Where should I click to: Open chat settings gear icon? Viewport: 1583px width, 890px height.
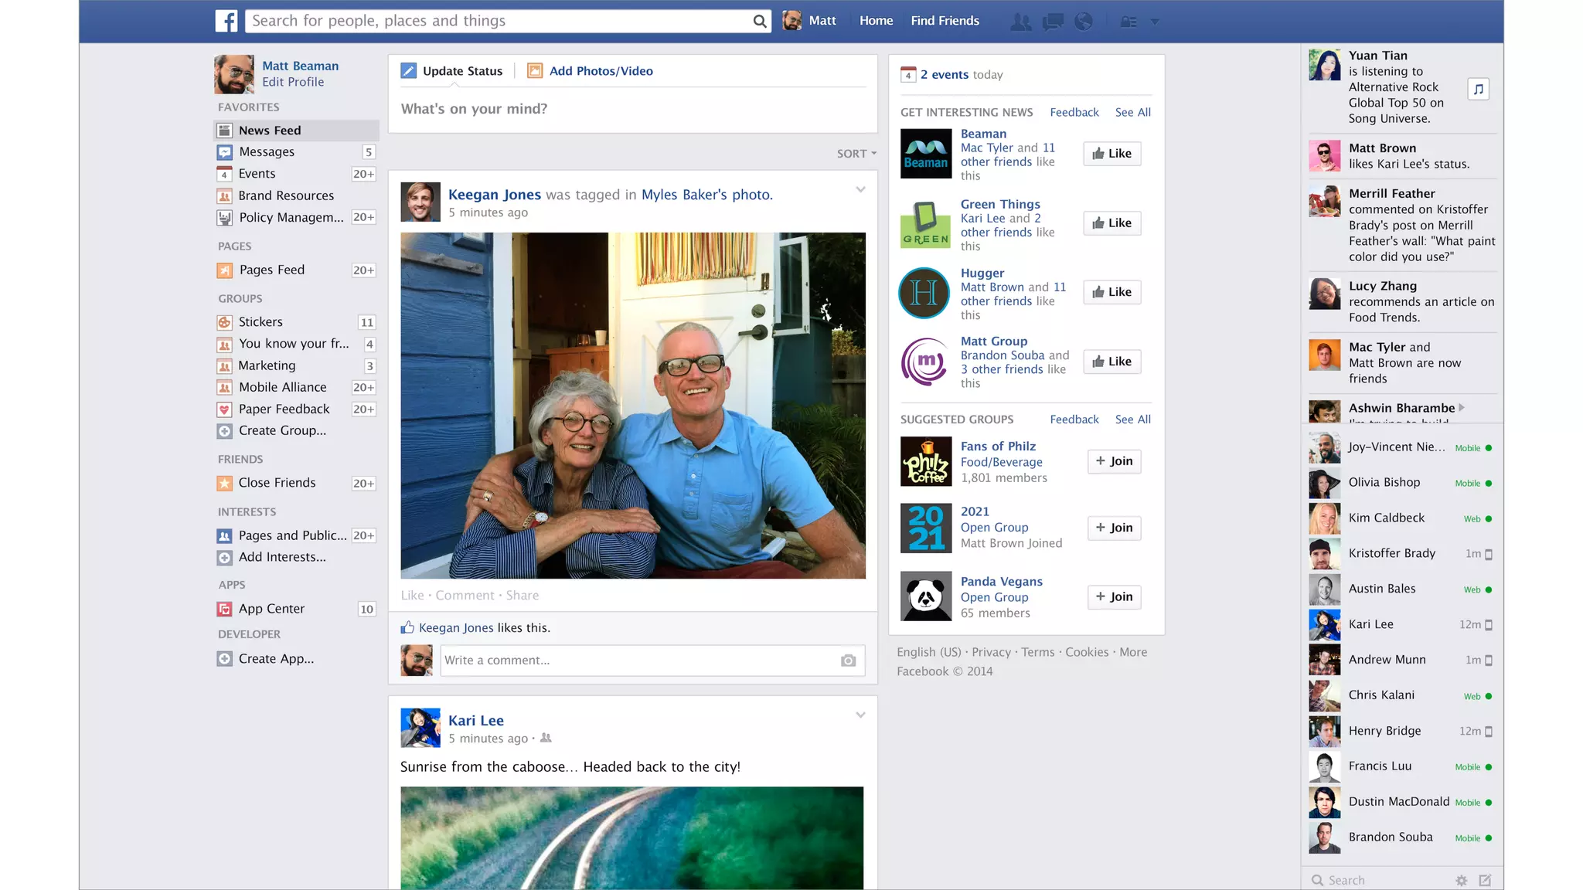(1461, 880)
